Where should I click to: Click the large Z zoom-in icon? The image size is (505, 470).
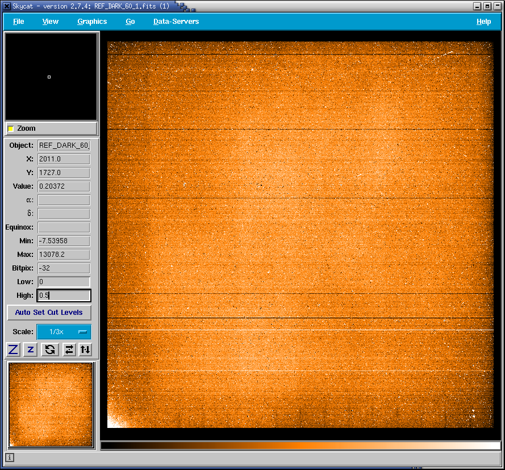click(14, 350)
